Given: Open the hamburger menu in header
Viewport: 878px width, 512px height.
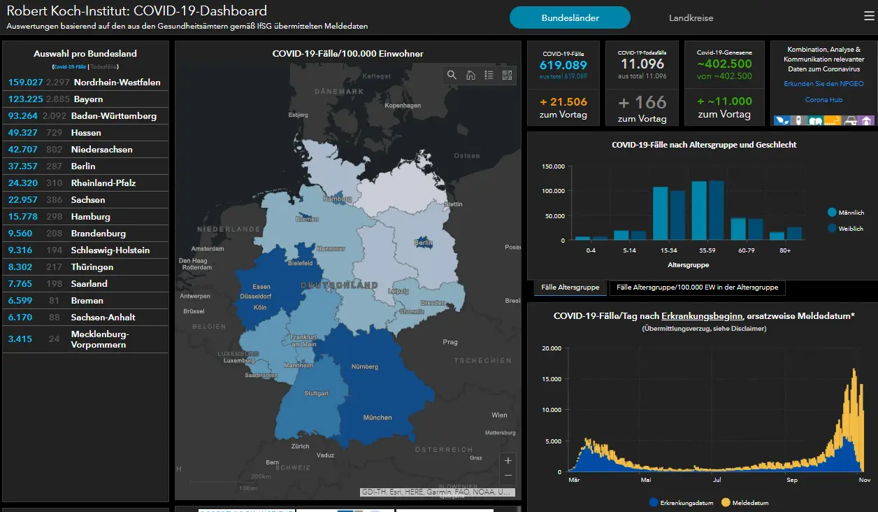Looking at the screenshot, I should point(869,17).
